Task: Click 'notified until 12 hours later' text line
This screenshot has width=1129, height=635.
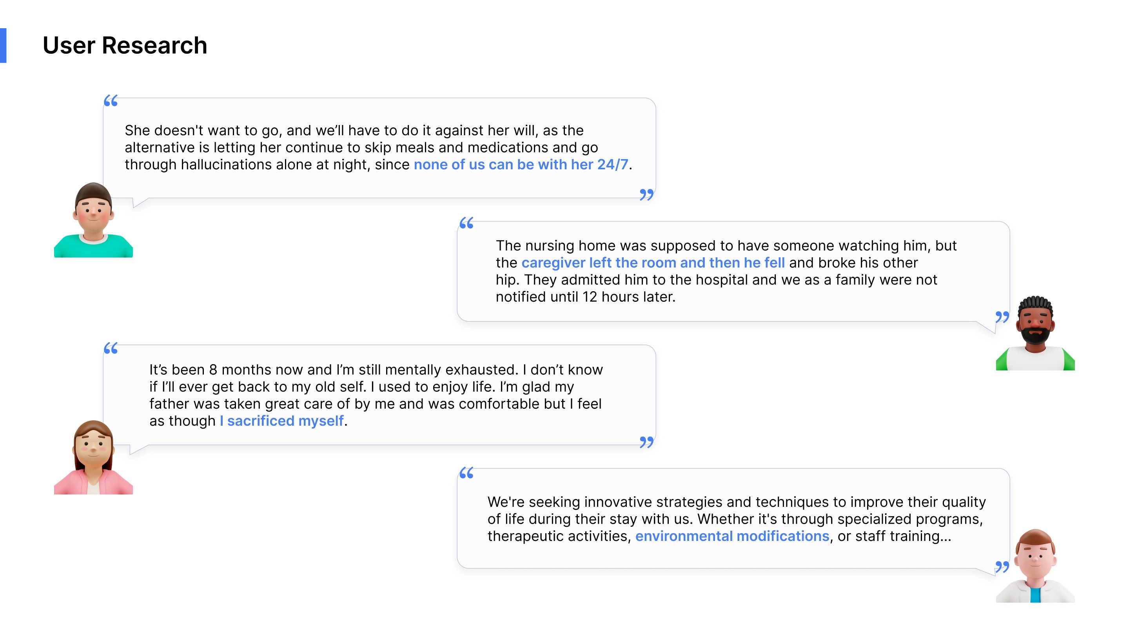Action: 586,297
